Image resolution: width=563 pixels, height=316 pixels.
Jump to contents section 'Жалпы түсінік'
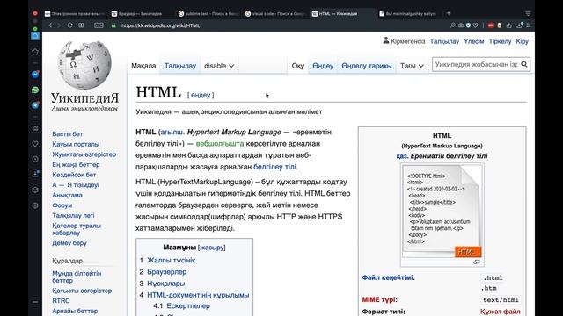pos(171,260)
